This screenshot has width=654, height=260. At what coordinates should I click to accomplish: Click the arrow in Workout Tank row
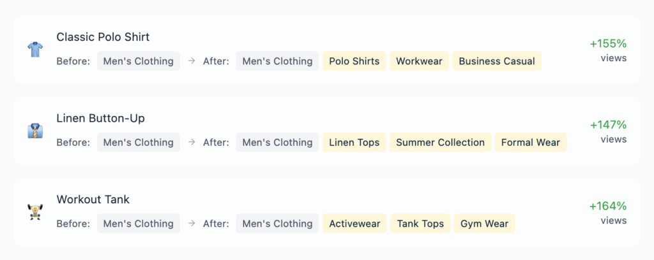click(x=192, y=223)
